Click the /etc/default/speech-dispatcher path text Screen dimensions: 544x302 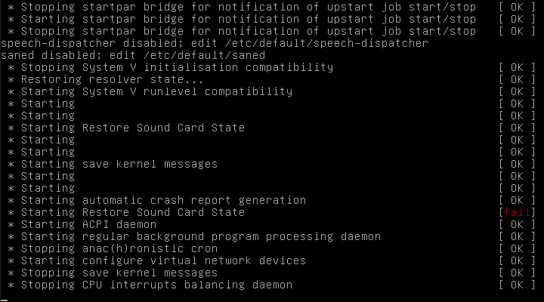pyautogui.click(x=326, y=43)
